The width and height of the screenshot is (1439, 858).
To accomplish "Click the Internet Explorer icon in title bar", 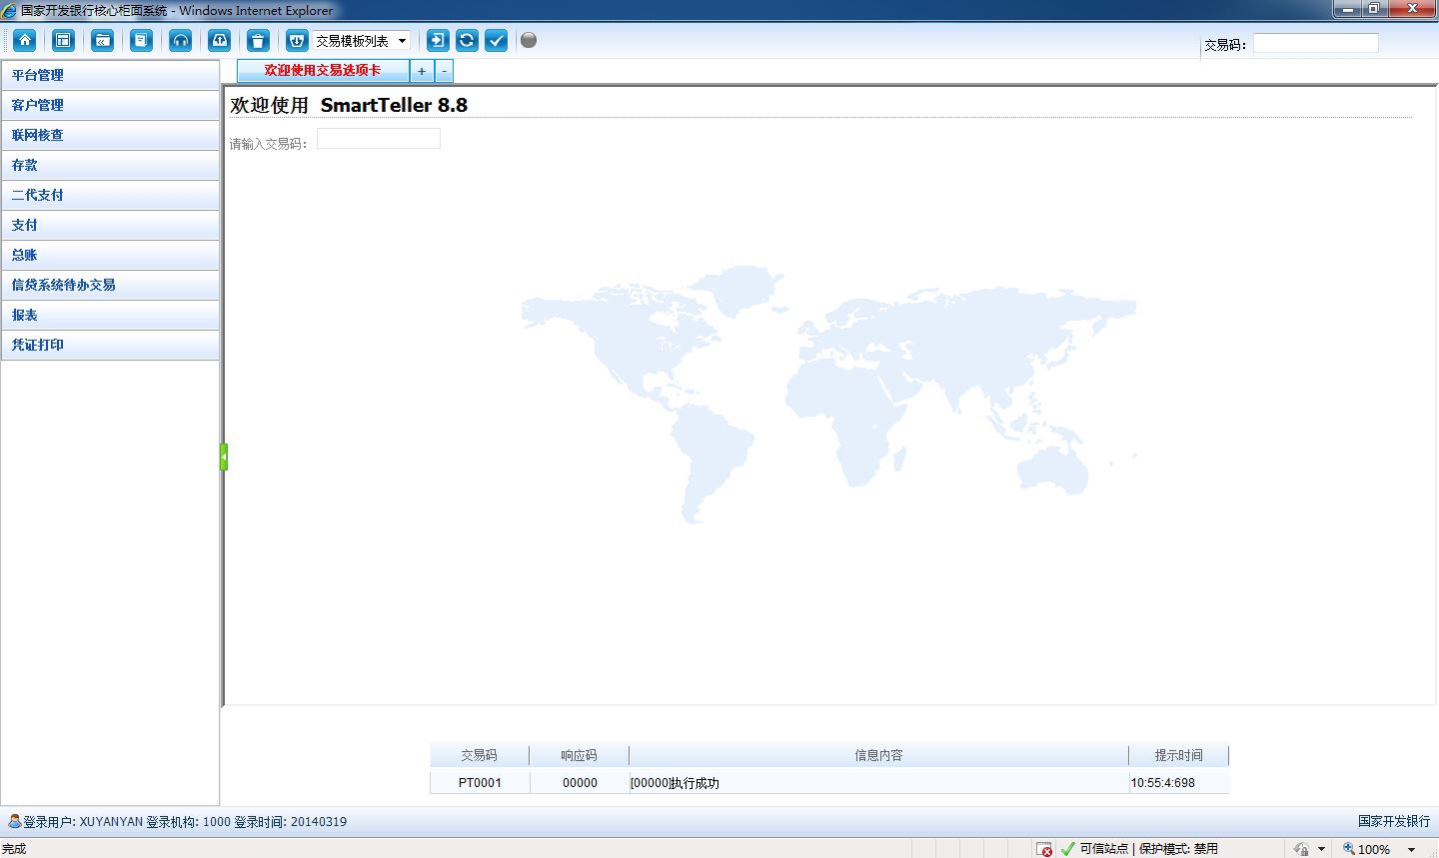I will click(x=10, y=10).
